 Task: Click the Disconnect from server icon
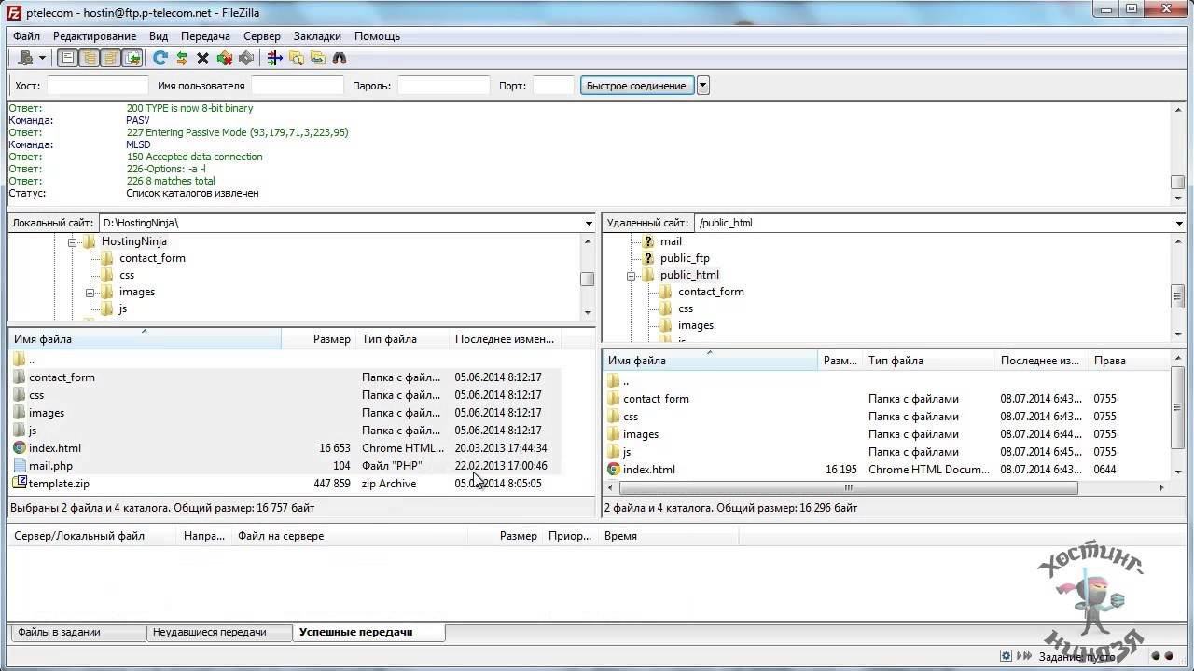224,58
